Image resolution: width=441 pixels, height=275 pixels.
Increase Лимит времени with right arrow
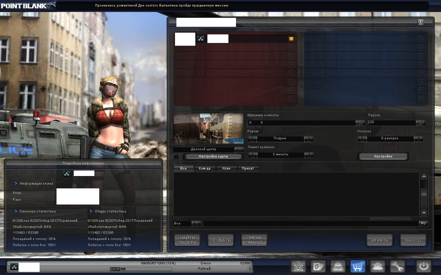click(309, 155)
